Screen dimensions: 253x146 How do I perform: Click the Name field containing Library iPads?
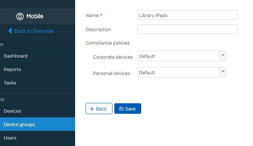(187, 15)
